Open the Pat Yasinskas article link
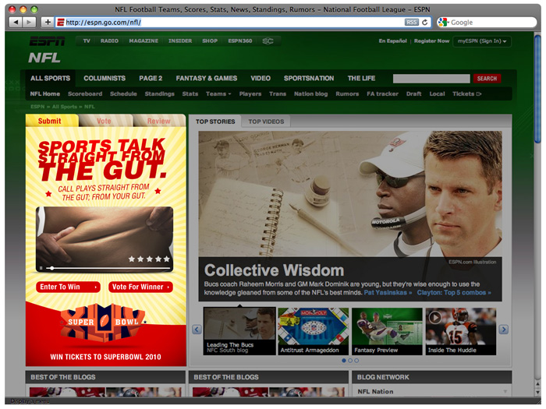546x409 pixels. tap(388, 292)
